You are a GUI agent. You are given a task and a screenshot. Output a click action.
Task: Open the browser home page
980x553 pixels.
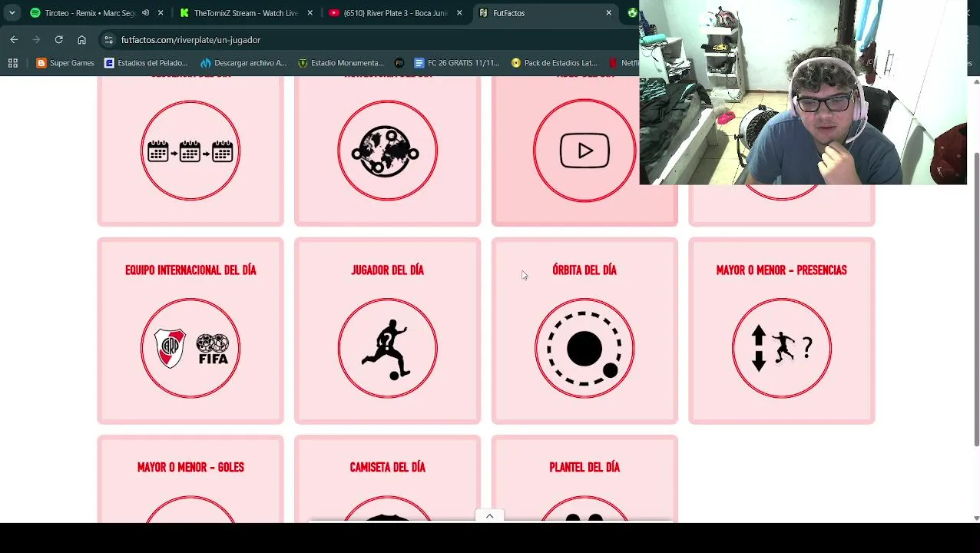pyautogui.click(x=81, y=39)
